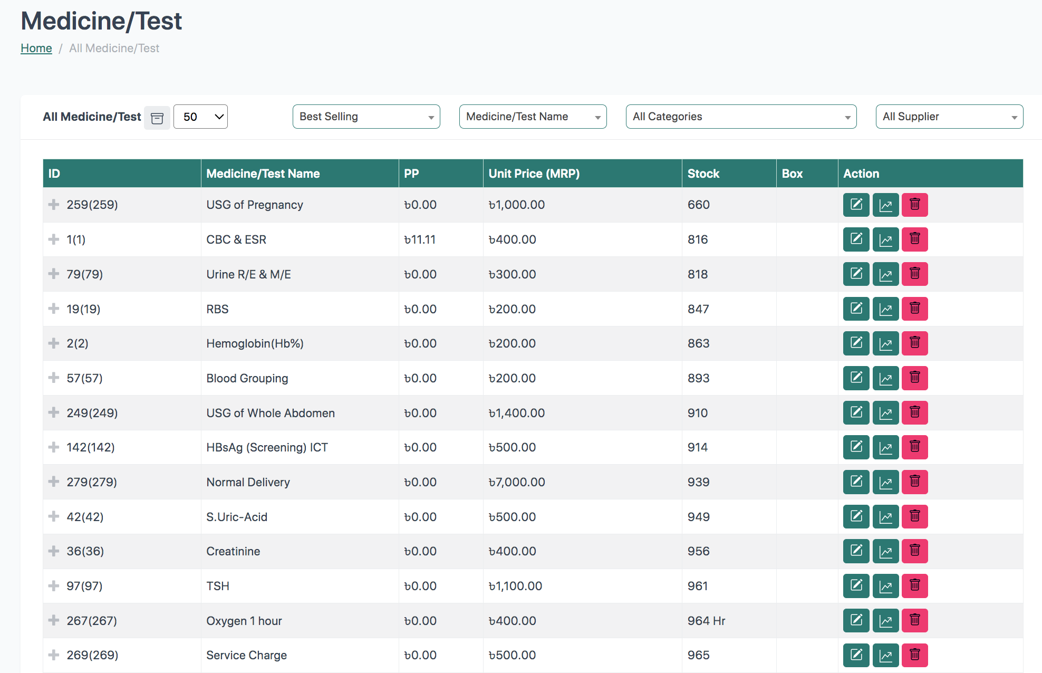Sort by the Stock column header
This screenshot has width=1042, height=673.
click(703, 174)
